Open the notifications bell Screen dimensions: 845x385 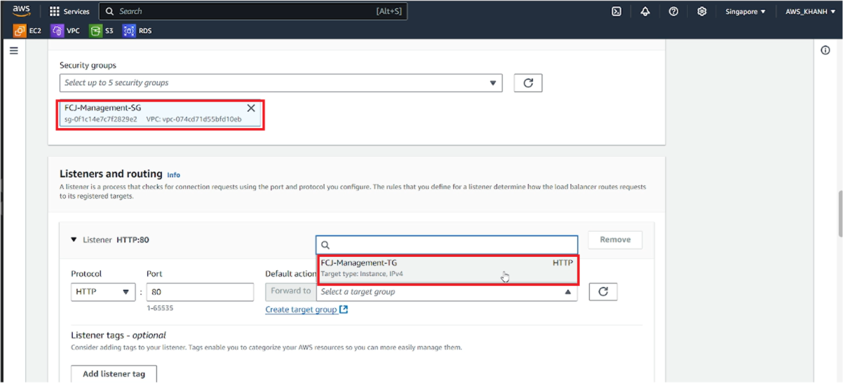(645, 11)
